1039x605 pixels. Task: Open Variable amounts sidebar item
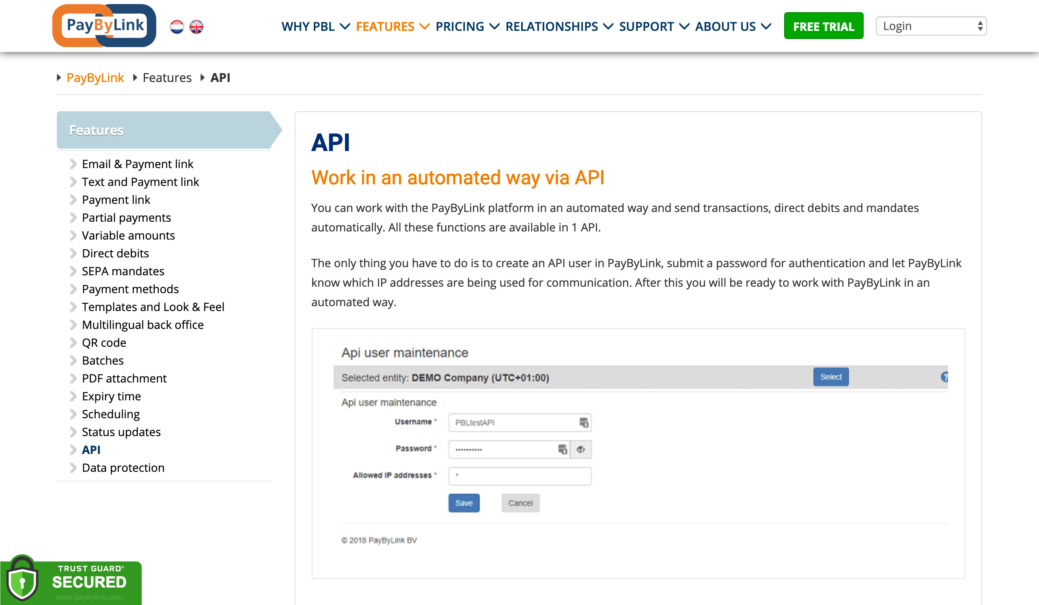tap(129, 235)
